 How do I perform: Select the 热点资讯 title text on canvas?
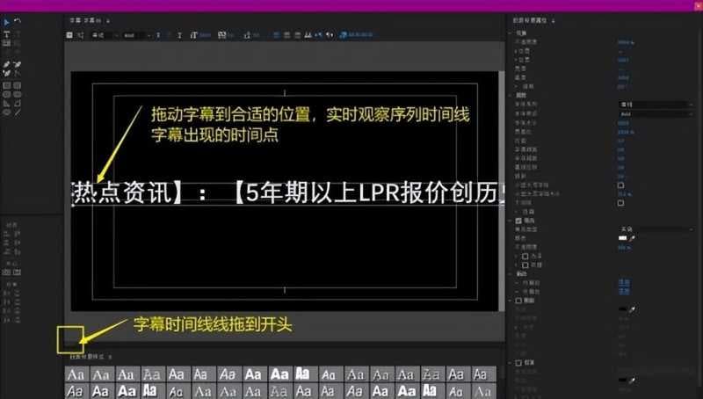[x=123, y=193]
